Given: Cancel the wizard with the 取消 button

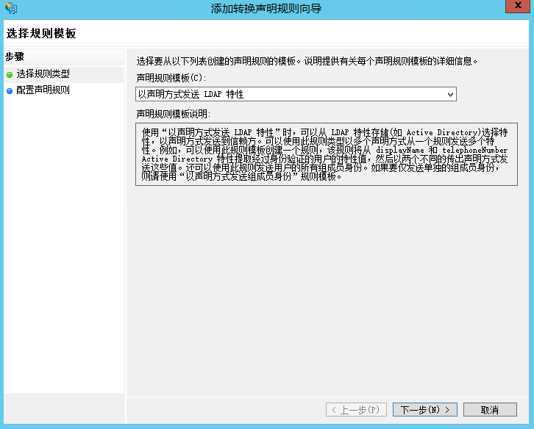Looking at the screenshot, I should (490, 409).
